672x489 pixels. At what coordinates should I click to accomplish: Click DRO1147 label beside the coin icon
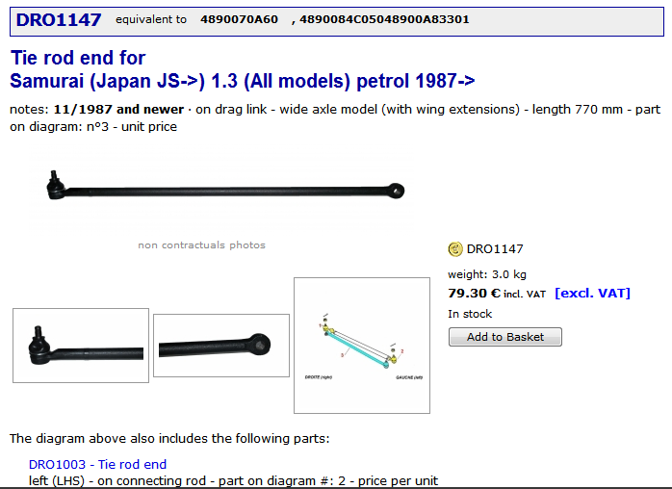coord(495,249)
